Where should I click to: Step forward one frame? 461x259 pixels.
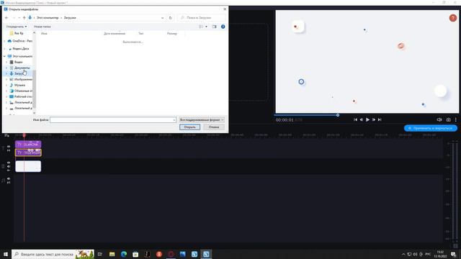374,119
